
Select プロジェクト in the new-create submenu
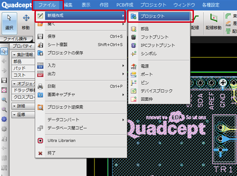click(160, 16)
